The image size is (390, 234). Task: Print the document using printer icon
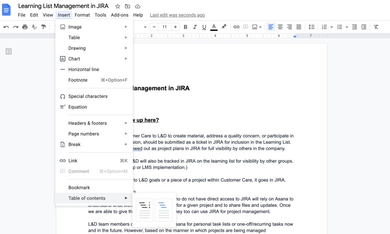[x=25, y=27]
